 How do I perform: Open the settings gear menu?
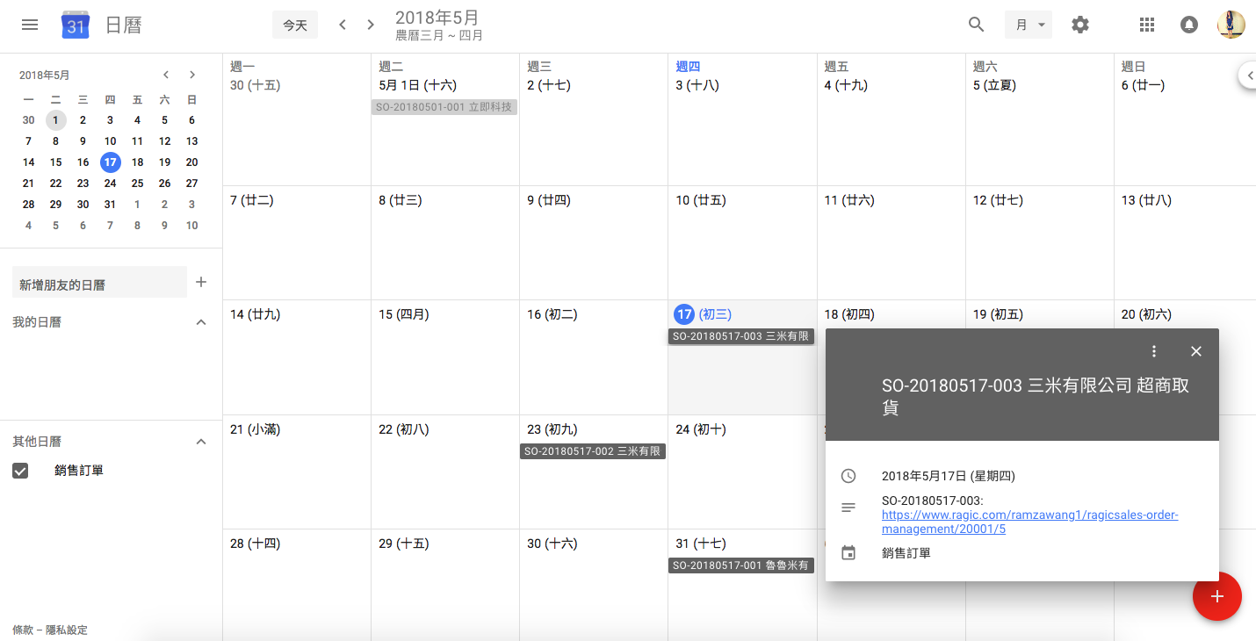[x=1080, y=25]
